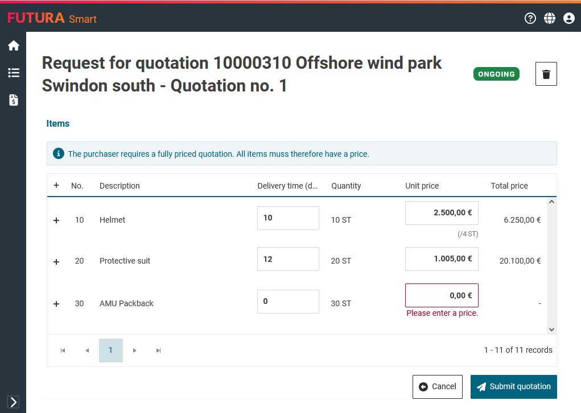
Task: Expand the Helmet item row
Action: coord(56,220)
